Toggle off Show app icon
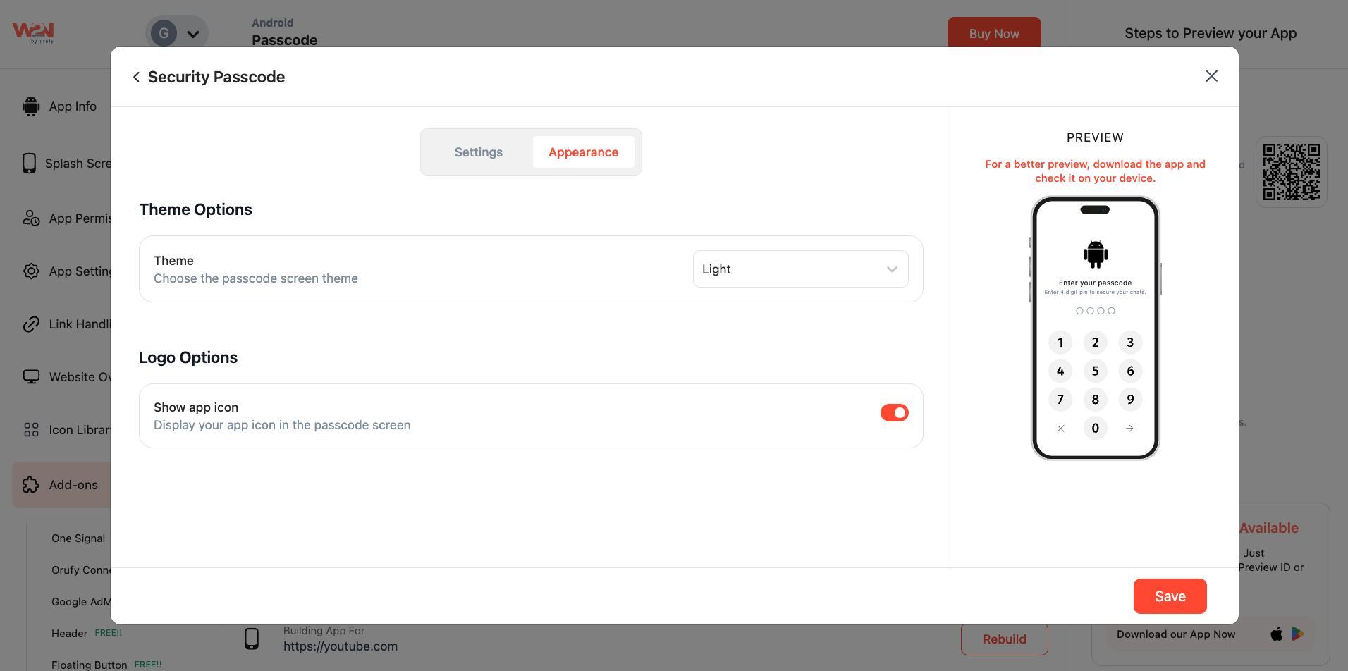Image resolution: width=1348 pixels, height=671 pixels. pyautogui.click(x=894, y=412)
